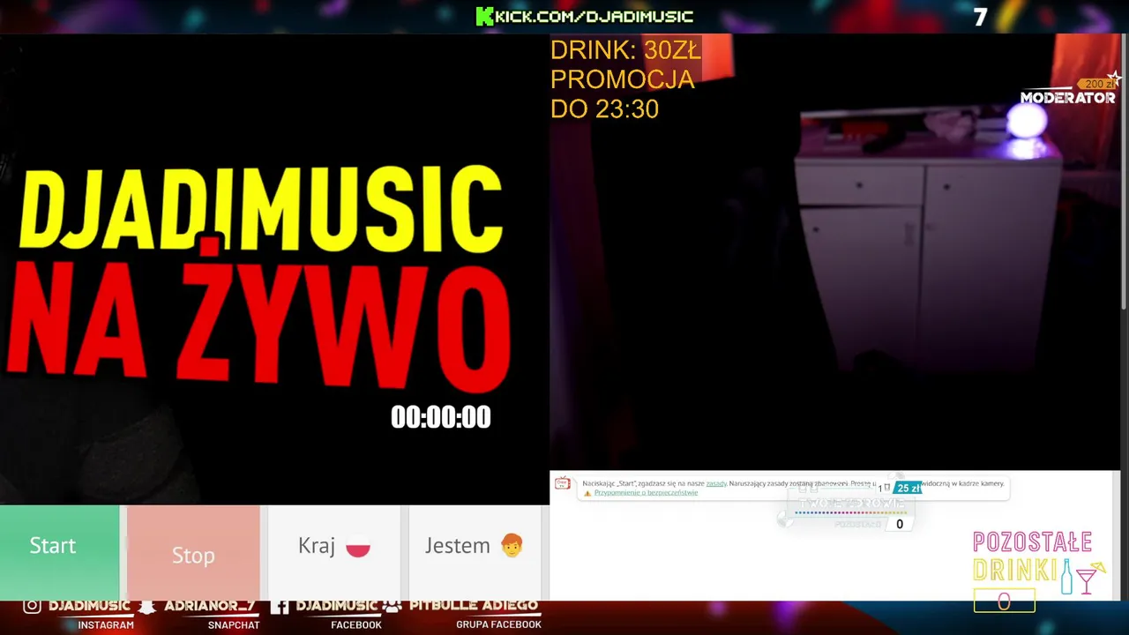Open the Przypomnienie o bezpieczeństwie link
This screenshot has height=635, width=1129.
pyautogui.click(x=646, y=493)
